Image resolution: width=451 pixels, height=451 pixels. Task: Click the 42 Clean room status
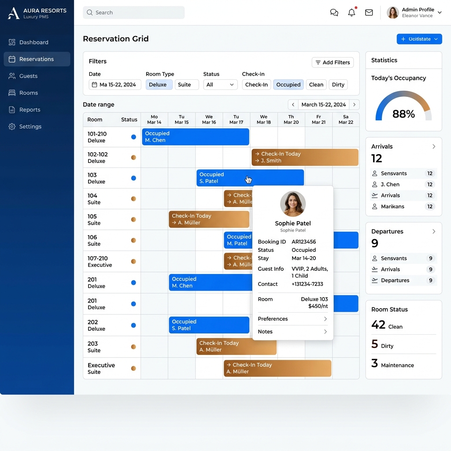pyautogui.click(x=387, y=325)
